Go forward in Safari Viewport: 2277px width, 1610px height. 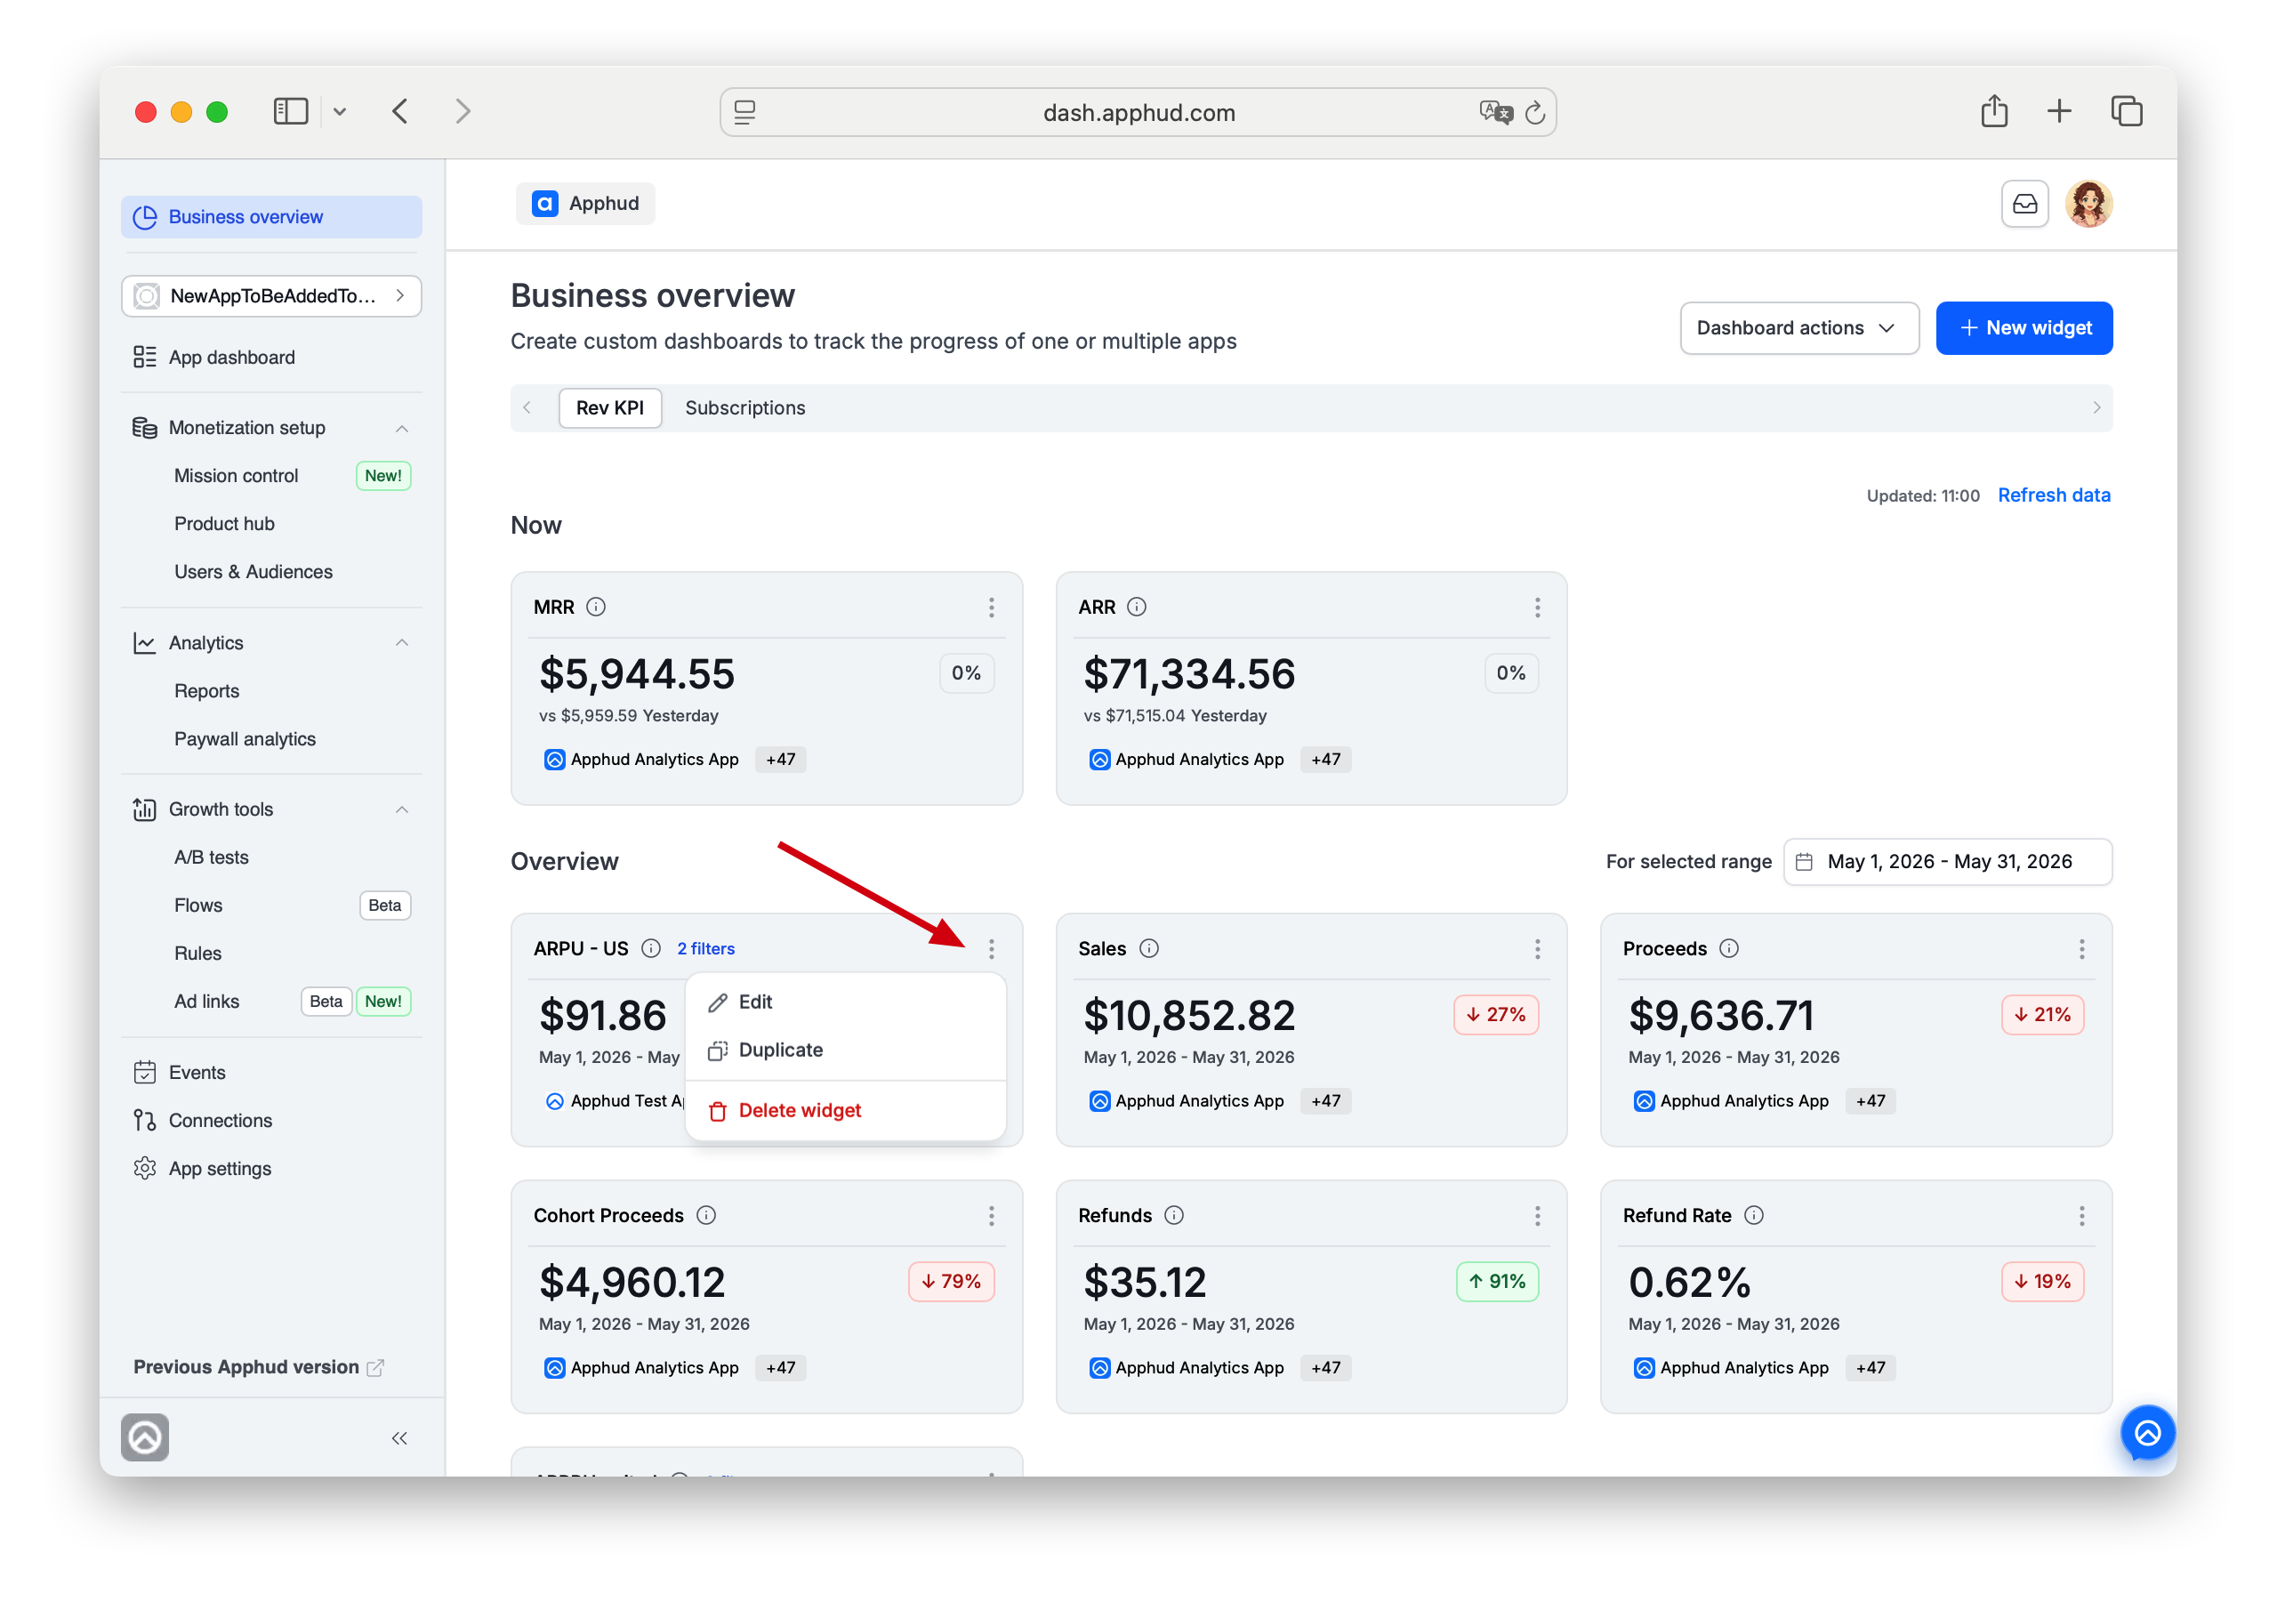[x=463, y=111]
